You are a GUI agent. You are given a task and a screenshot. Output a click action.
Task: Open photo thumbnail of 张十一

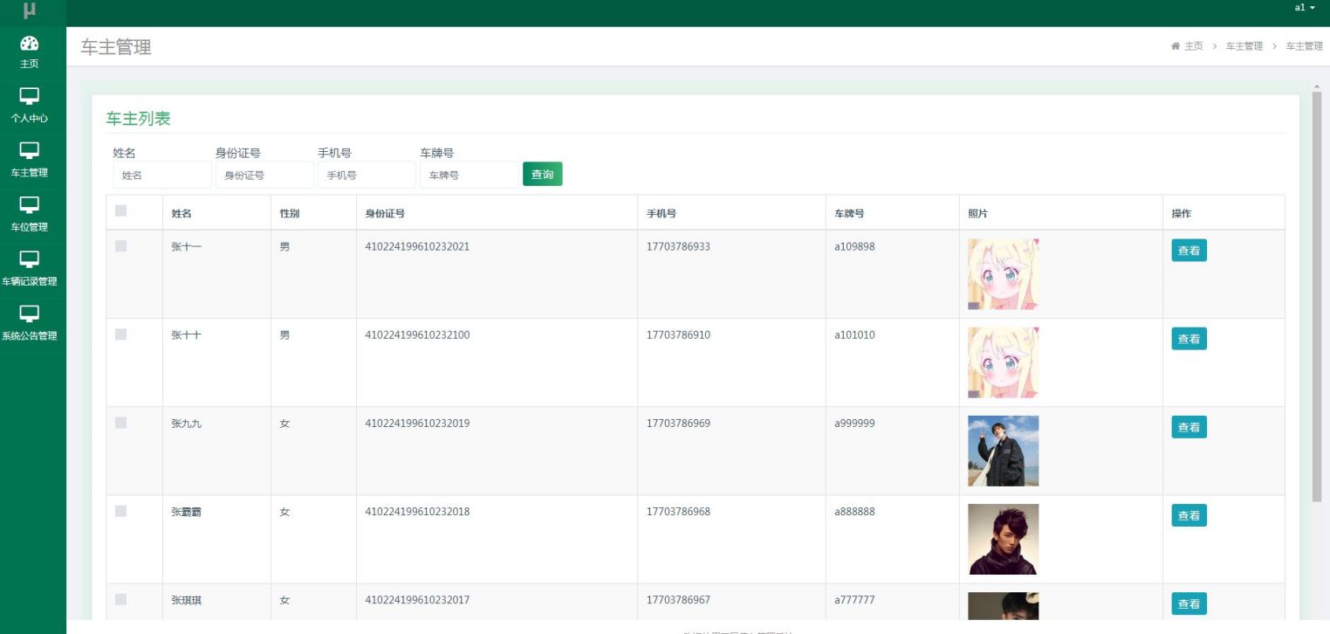click(1004, 274)
